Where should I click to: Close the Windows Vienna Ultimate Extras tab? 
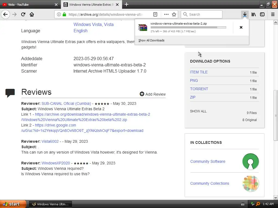pos(117,5)
